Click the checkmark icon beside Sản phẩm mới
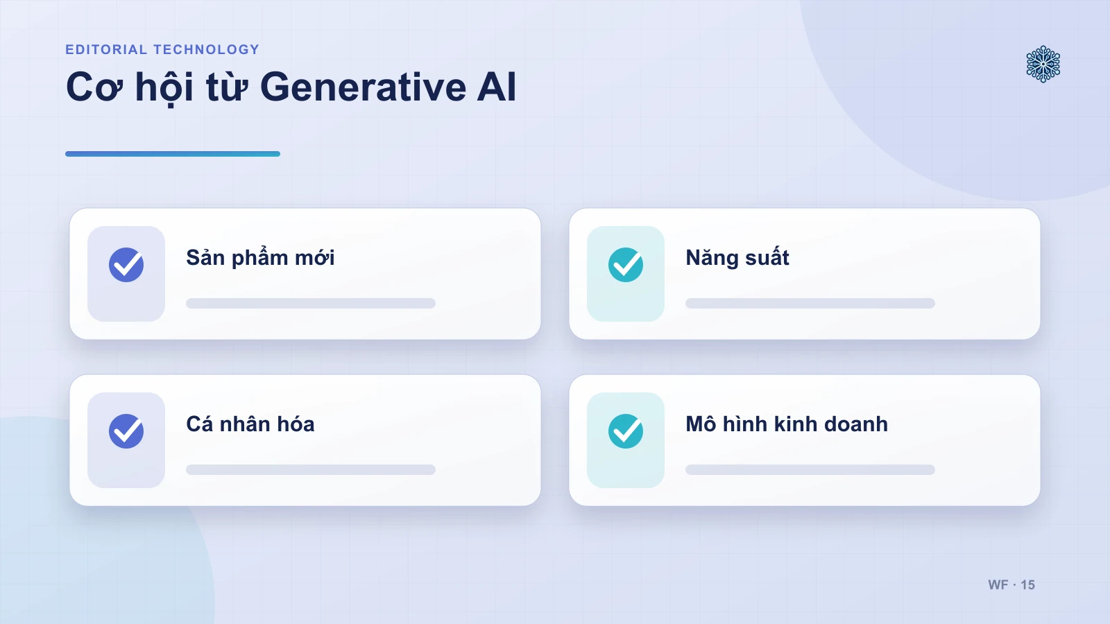This screenshot has height=624, width=1110. (126, 265)
